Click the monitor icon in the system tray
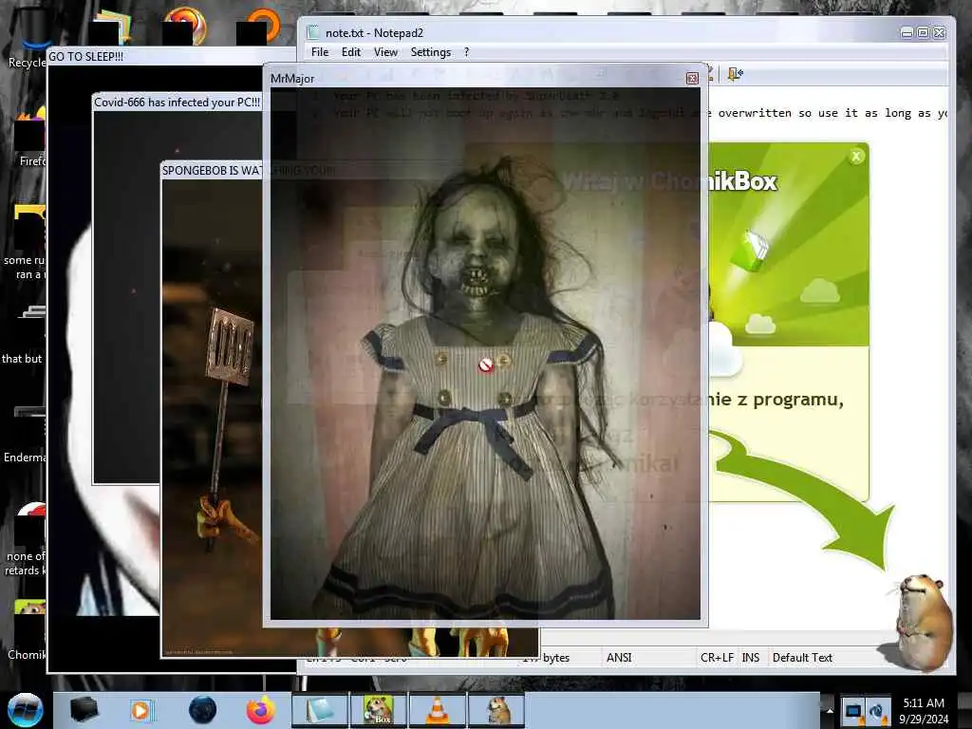The width and height of the screenshot is (972, 729). [x=853, y=711]
